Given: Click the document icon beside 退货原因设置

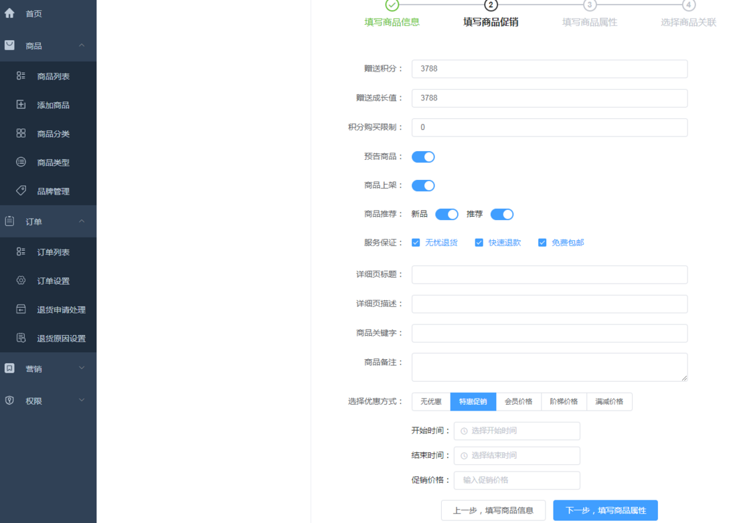Looking at the screenshot, I should (21, 338).
